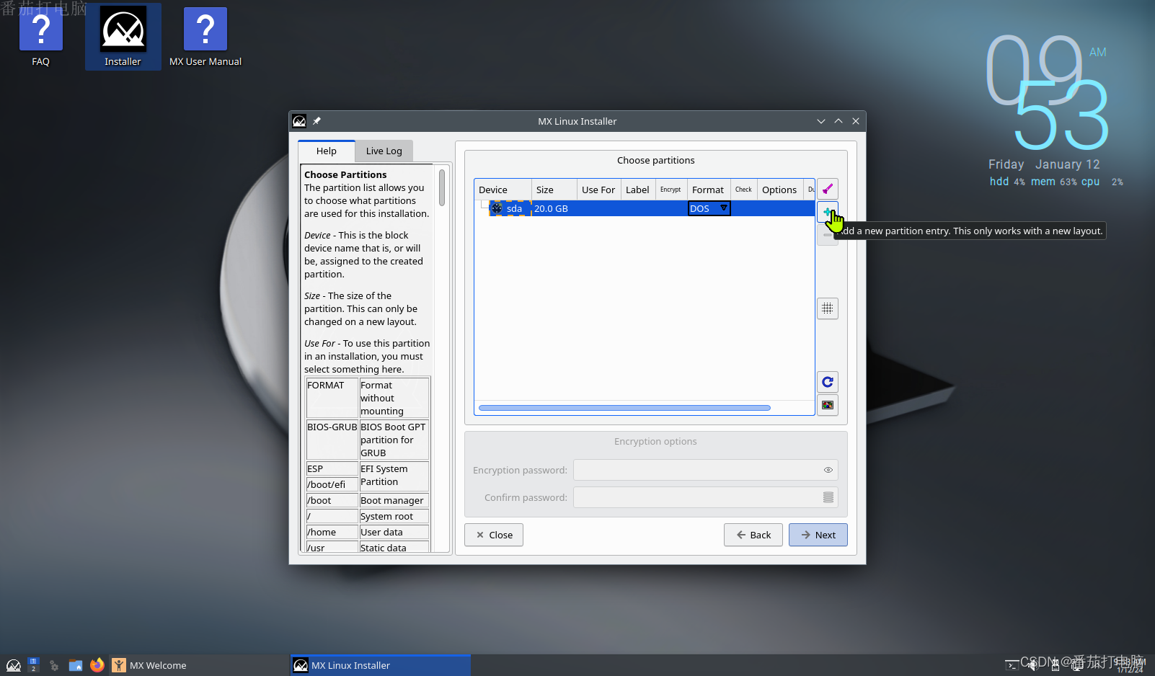The image size is (1155, 676).
Task: Click the /home cell in help table
Action: click(x=332, y=532)
